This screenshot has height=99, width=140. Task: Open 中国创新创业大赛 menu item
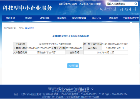coord(131,18)
